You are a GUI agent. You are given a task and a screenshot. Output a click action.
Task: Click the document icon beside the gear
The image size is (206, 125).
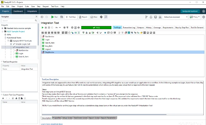(75, 28)
